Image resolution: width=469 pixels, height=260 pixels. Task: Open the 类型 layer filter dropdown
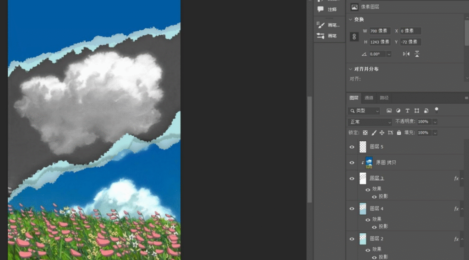click(x=364, y=111)
